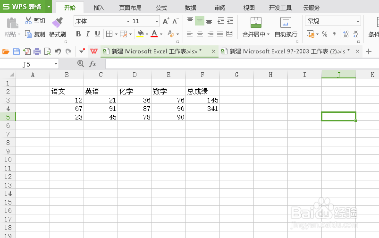Click the draw border grid icon
379x238 pixels.
pyautogui.click(x=123, y=34)
